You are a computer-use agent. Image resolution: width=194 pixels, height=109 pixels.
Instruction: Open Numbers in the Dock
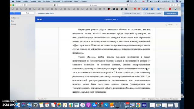tap(71, 105)
